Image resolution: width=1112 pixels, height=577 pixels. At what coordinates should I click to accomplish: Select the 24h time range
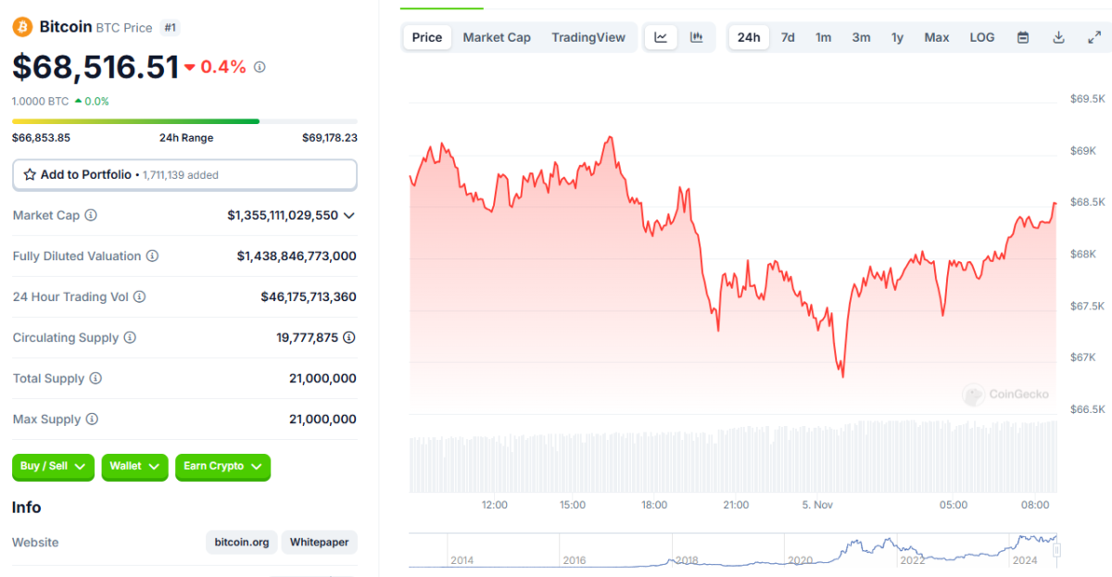point(749,38)
